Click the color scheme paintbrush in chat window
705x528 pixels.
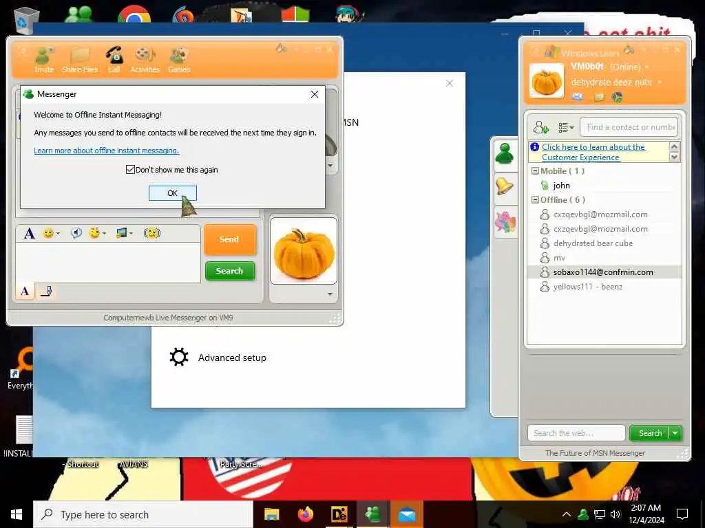click(281, 49)
